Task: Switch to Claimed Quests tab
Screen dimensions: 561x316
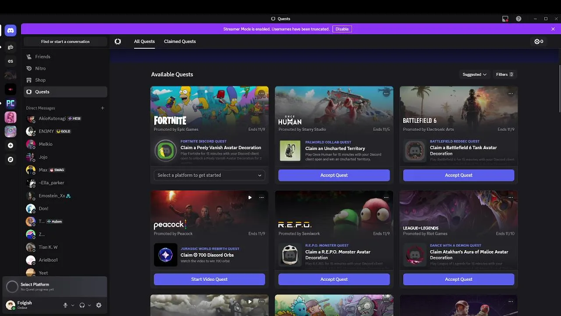Action: pos(180,41)
